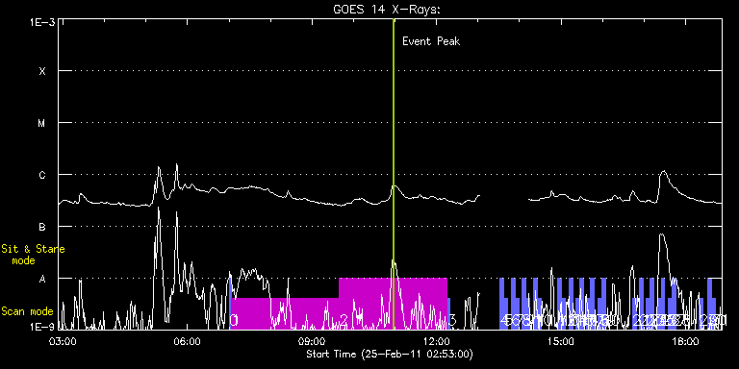Click the magenta observation block labeled 0
739x369 pixels.
pos(284,313)
